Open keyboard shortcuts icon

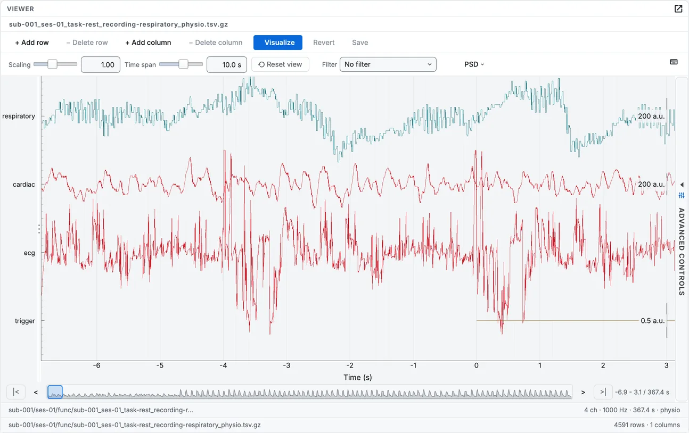click(674, 62)
